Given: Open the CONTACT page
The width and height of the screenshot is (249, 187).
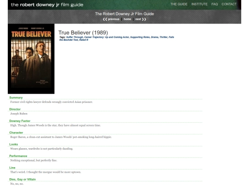Looking at the screenshot, I should pyautogui.click(x=229, y=4).
